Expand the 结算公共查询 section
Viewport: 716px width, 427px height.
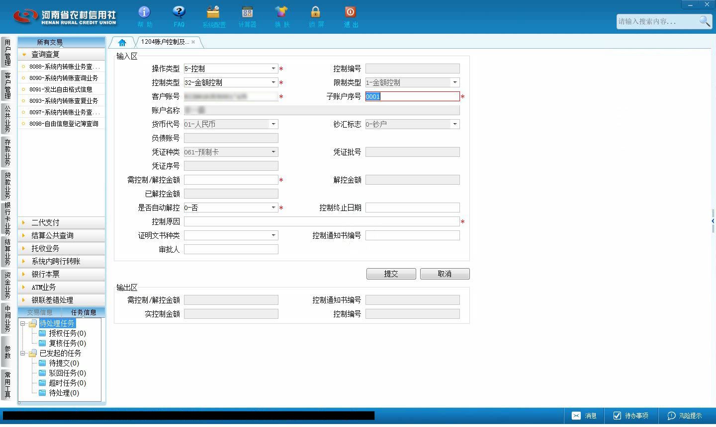(x=62, y=235)
